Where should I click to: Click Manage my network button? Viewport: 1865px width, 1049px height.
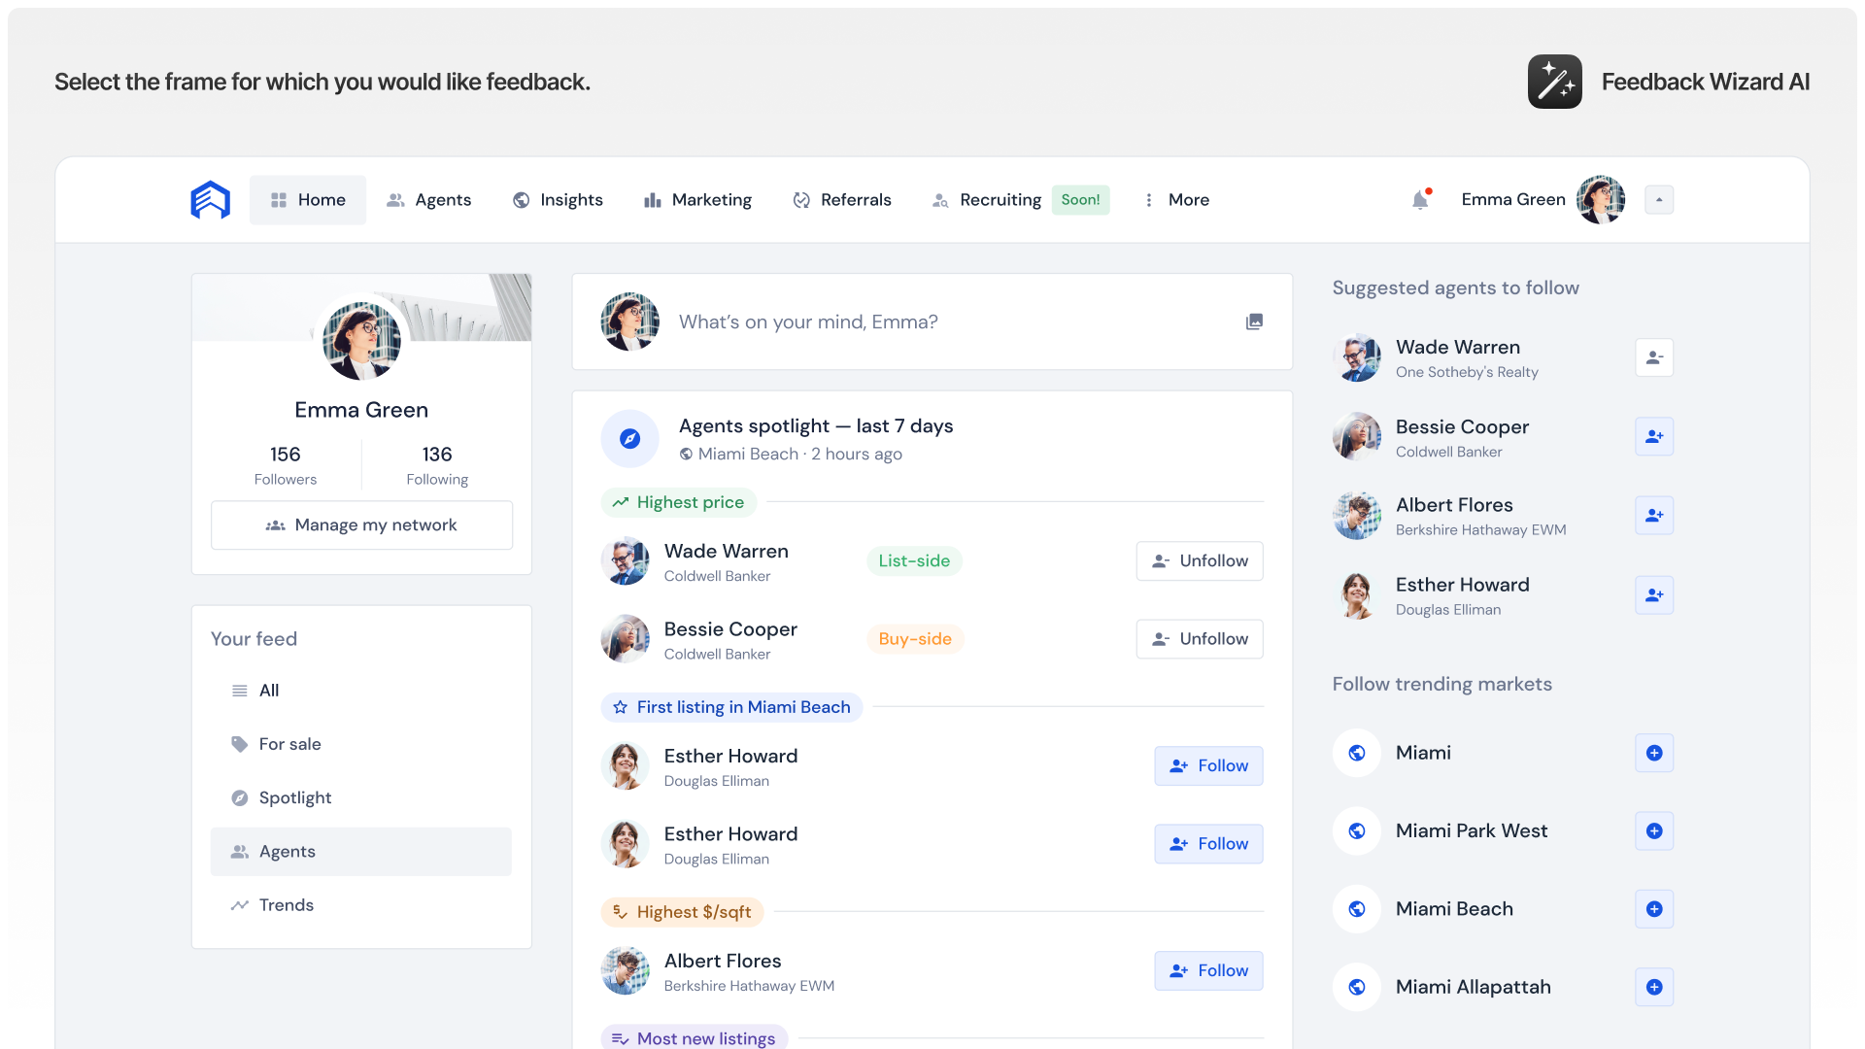[x=361, y=525]
